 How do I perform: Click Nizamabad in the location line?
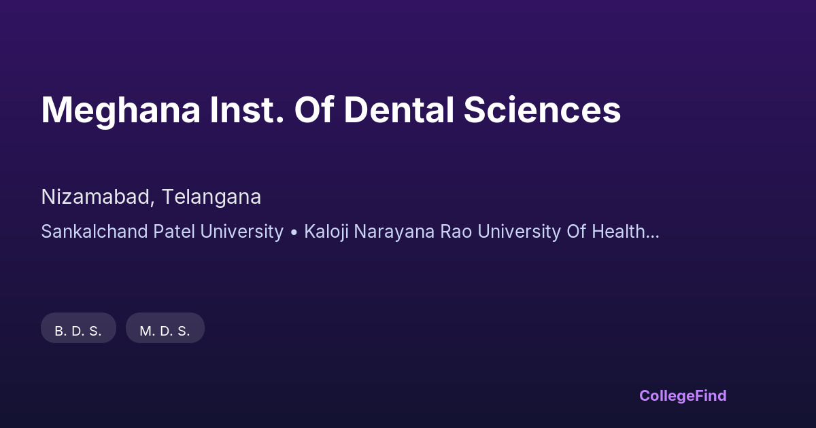[95, 197]
